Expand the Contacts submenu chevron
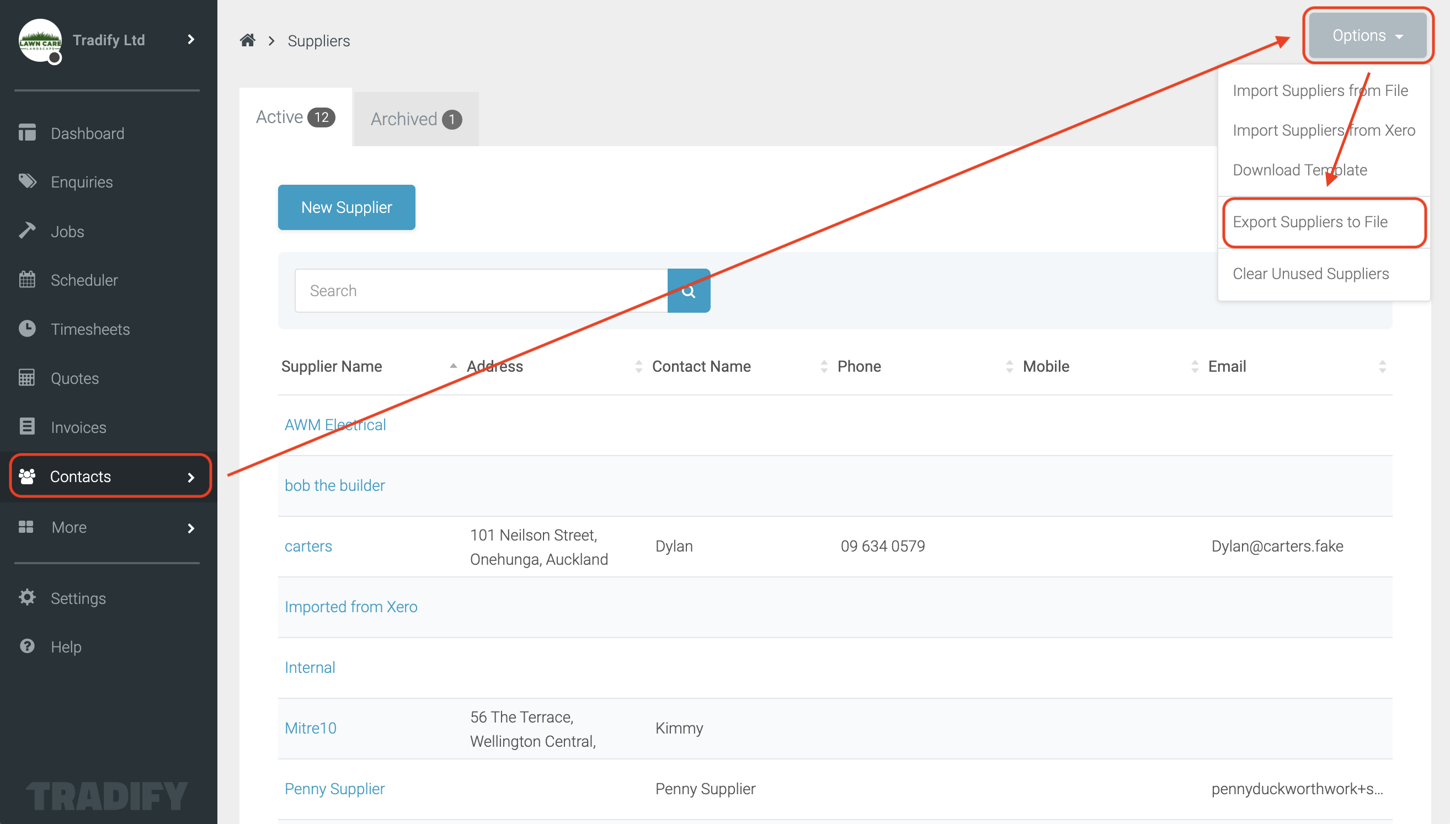 191,478
